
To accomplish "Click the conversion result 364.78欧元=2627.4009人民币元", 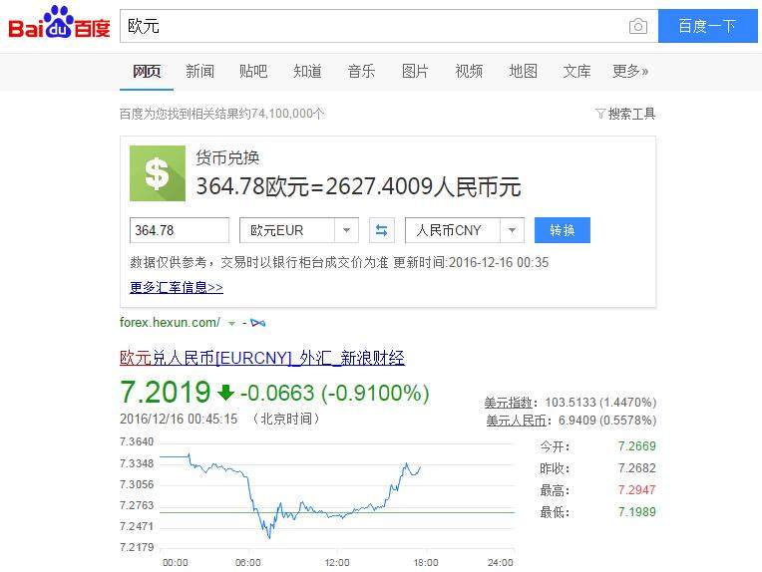I will coord(359,187).
